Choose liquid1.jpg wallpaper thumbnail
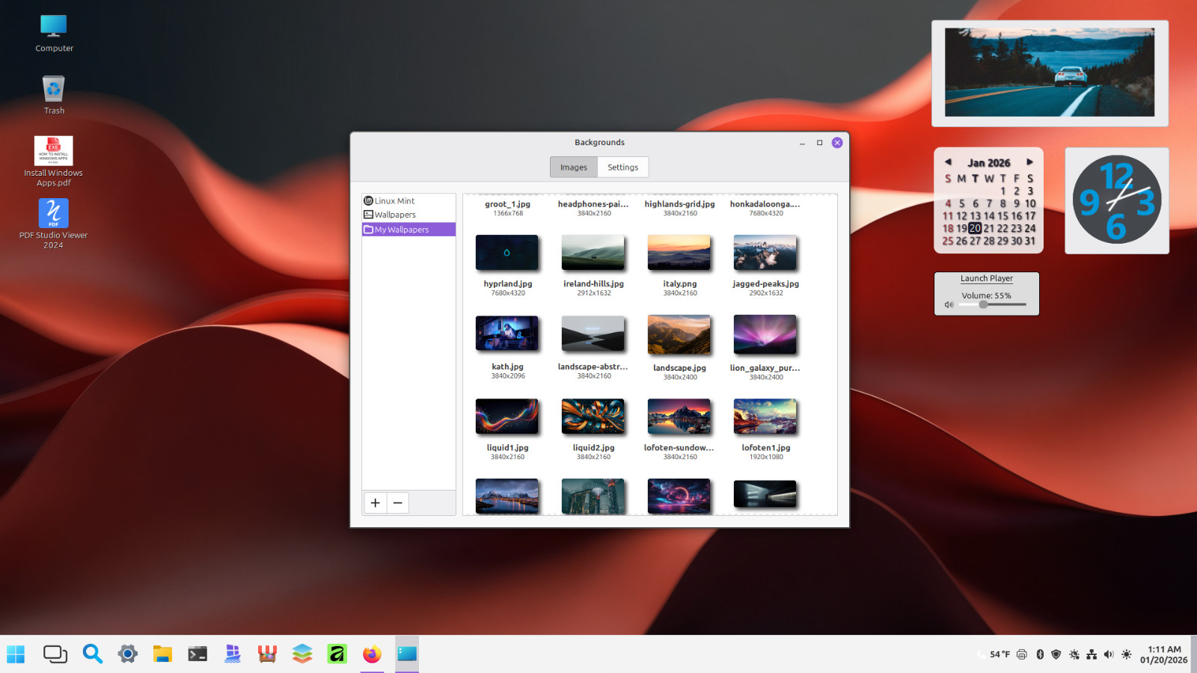1197x673 pixels. (x=507, y=417)
